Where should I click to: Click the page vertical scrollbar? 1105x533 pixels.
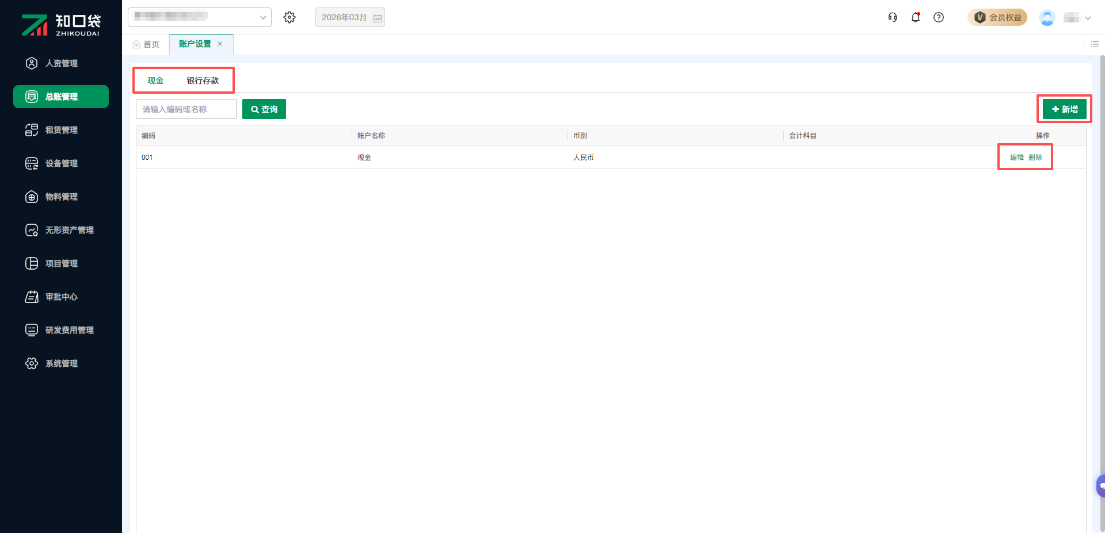pyautogui.click(x=1102, y=294)
